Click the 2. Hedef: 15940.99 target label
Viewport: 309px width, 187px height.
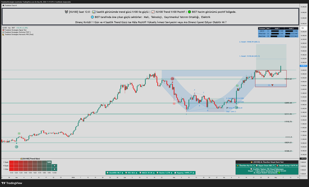249,42
